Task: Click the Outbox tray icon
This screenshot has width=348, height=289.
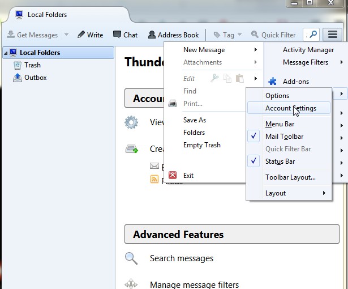Action: tap(18, 78)
